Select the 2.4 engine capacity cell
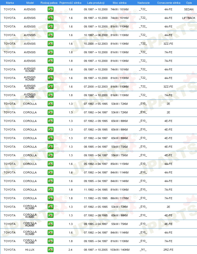The height and width of the screenshot is (254, 197). point(71,250)
